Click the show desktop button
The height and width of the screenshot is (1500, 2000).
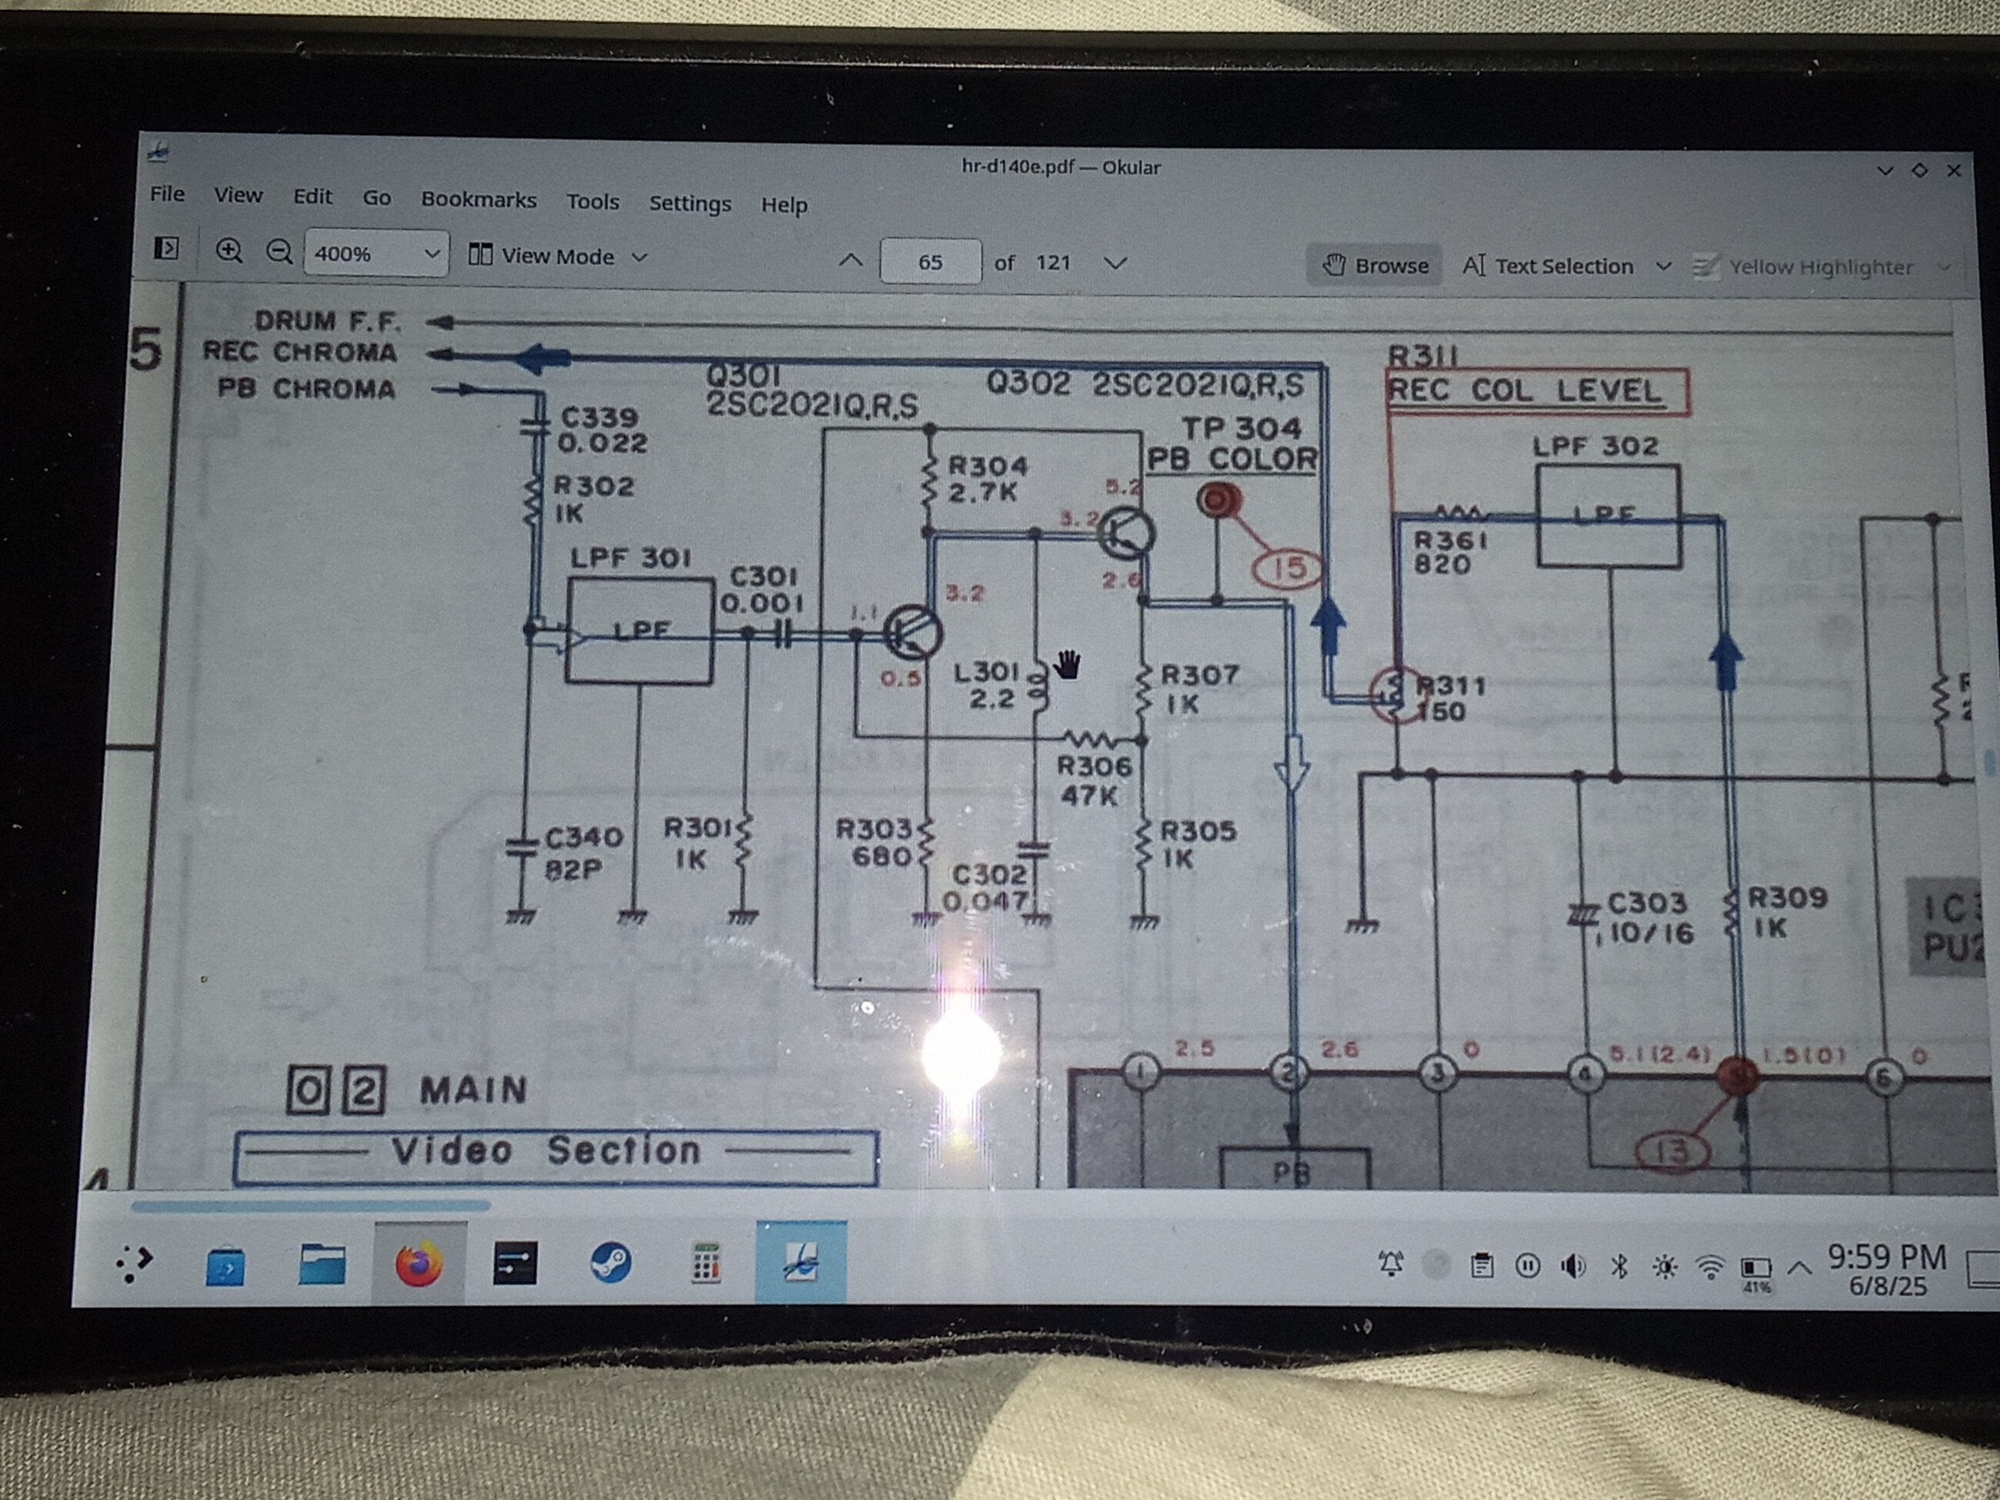(x=1984, y=1268)
